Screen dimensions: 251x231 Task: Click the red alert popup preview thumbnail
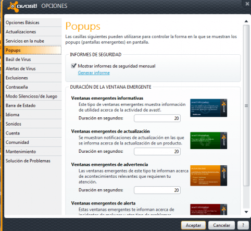tap(208, 210)
